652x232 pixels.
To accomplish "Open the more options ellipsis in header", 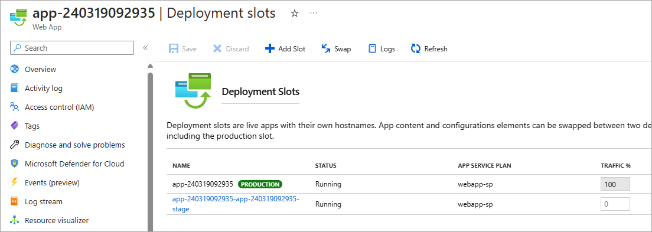I will pyautogui.click(x=314, y=14).
